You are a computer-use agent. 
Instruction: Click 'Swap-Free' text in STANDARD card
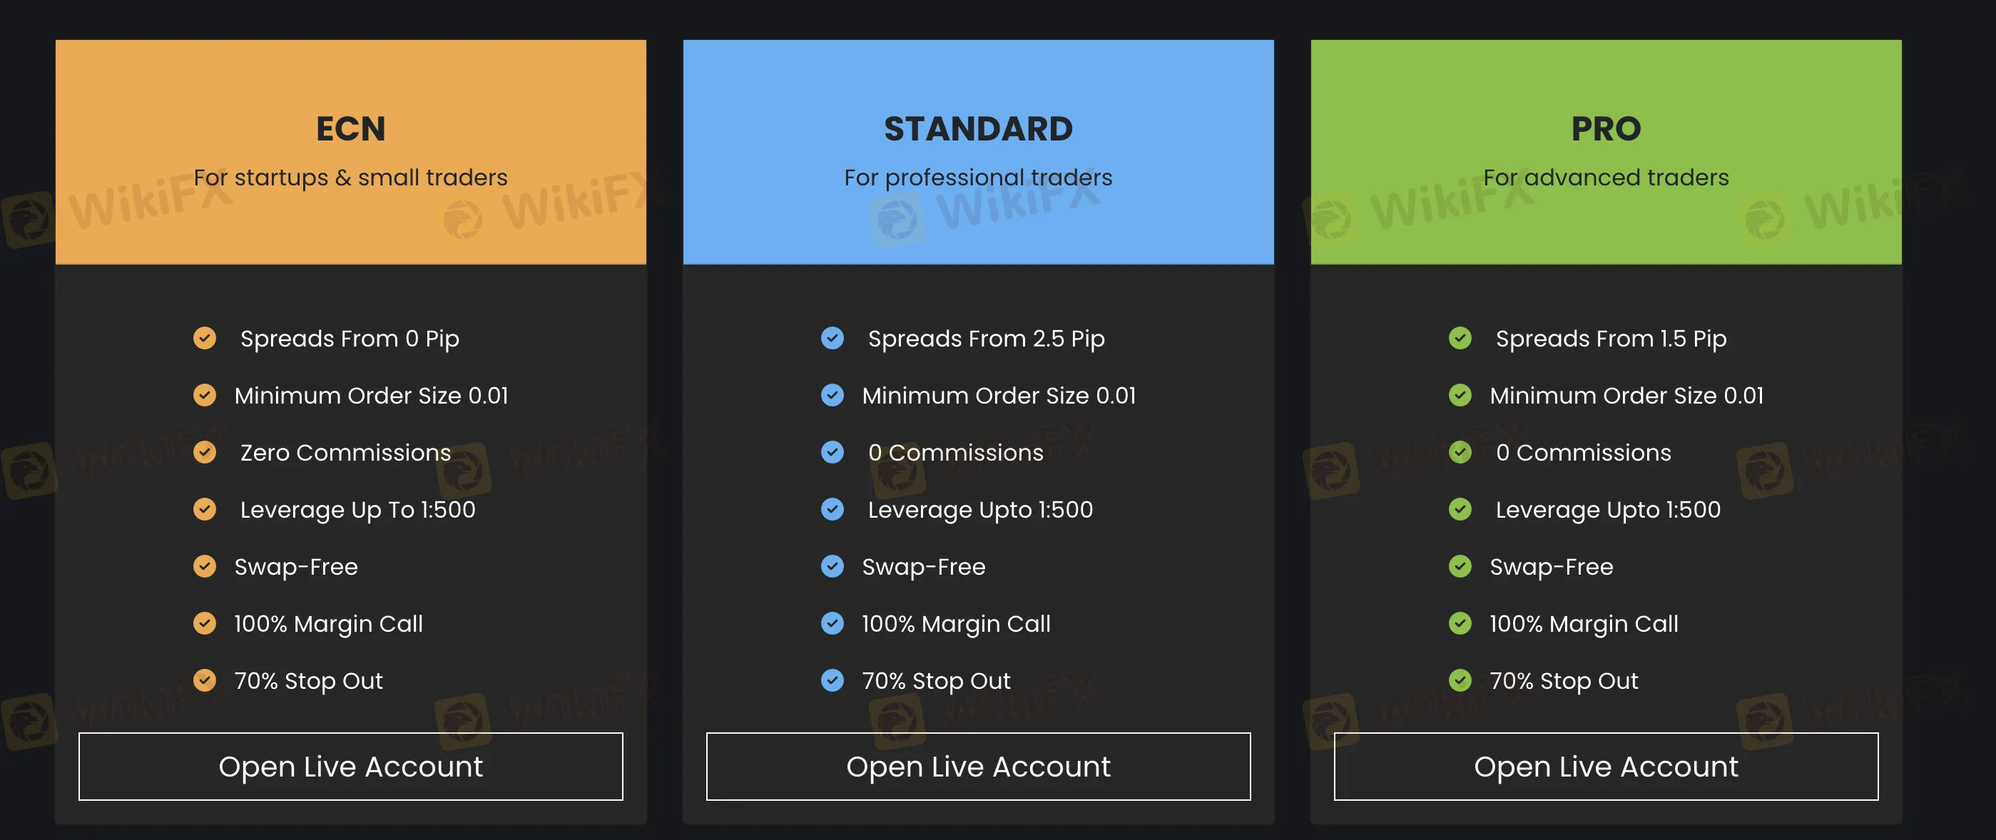[924, 567]
